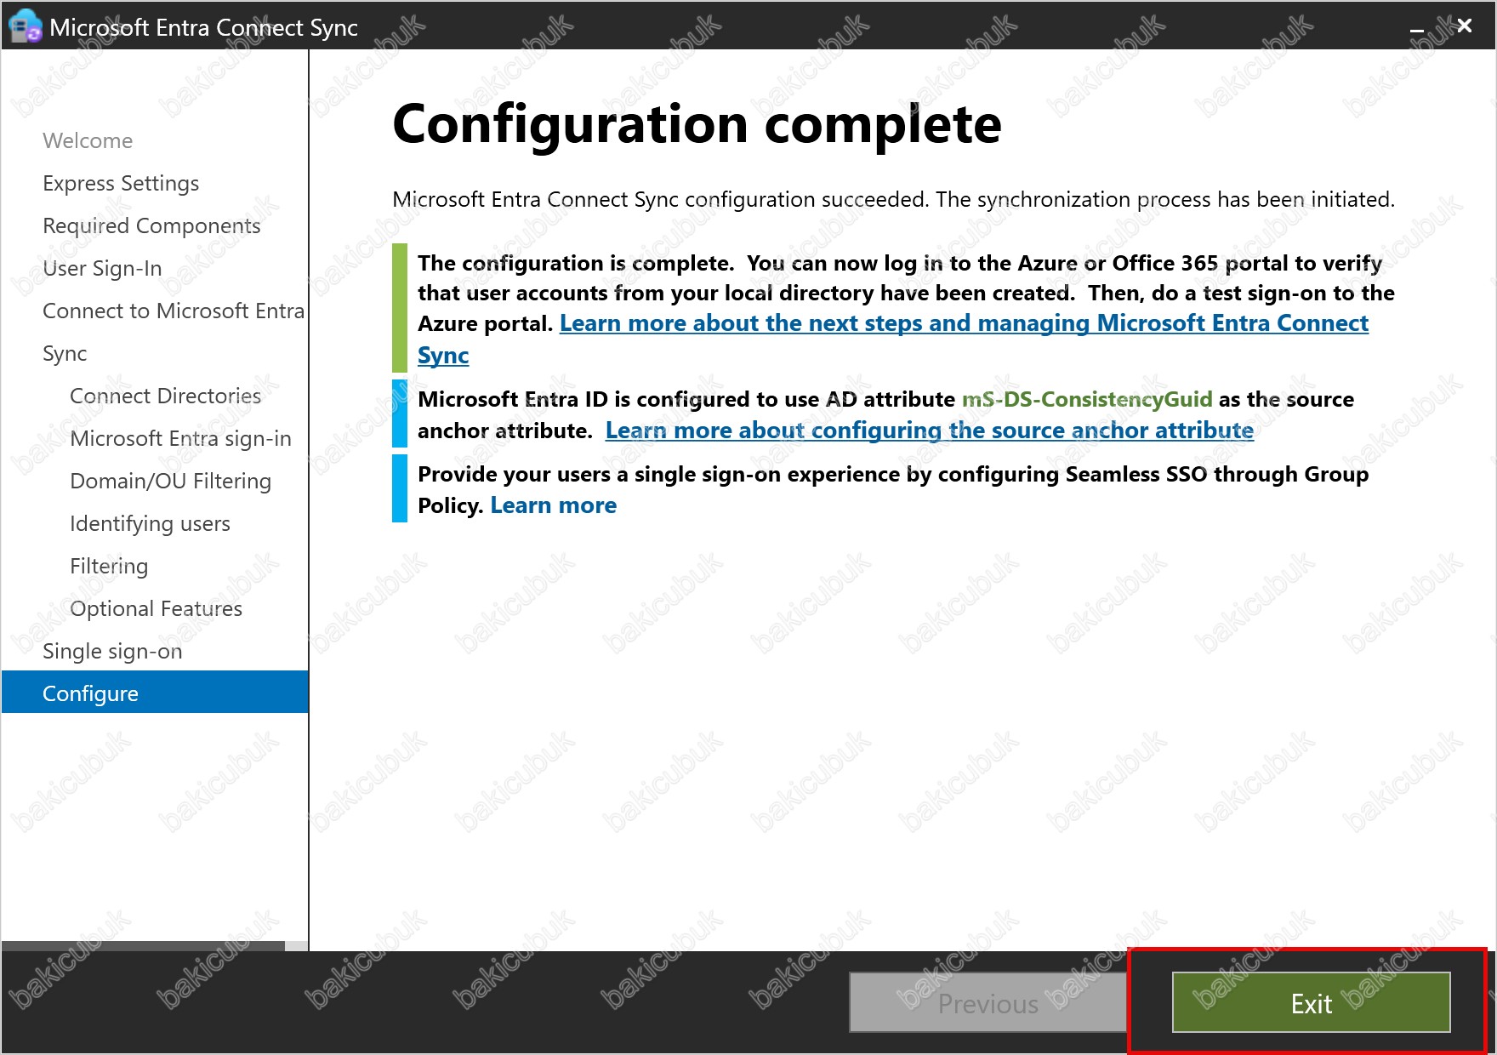Go to Required Components step
Screen dimensions: 1497x1055
[151, 225]
